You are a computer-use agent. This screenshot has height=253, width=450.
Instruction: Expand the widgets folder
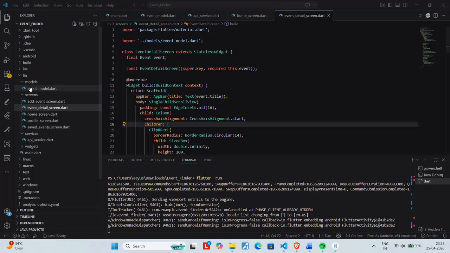(x=31, y=146)
